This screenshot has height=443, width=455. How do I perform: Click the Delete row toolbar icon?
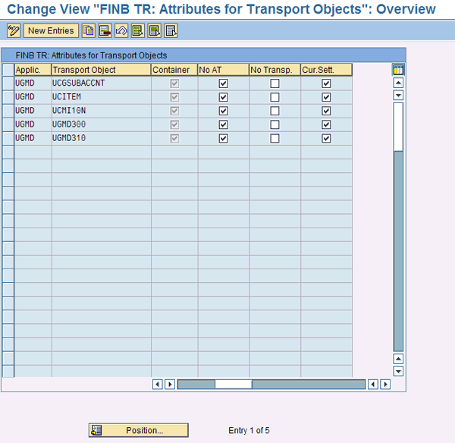[x=105, y=31]
